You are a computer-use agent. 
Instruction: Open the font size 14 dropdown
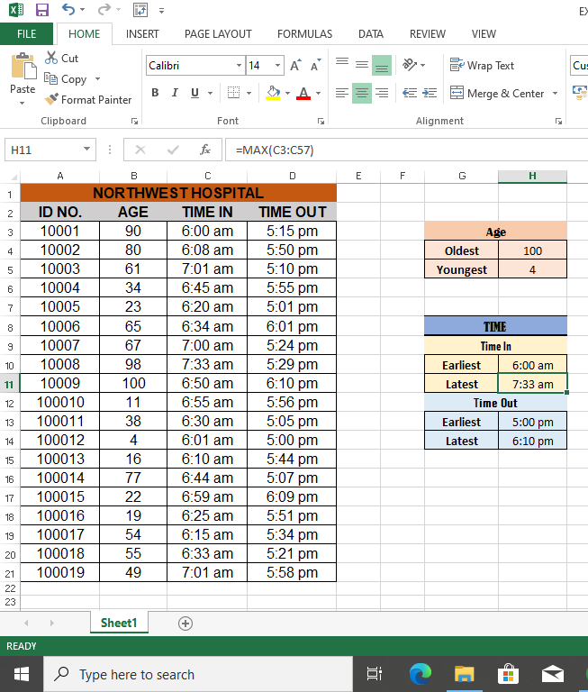(277, 65)
